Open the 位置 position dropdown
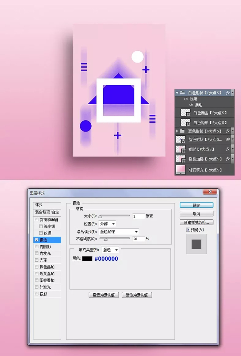This screenshot has width=241, height=356. [x=107, y=224]
